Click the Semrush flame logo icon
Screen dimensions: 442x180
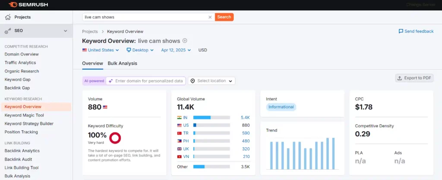pos(13,4)
